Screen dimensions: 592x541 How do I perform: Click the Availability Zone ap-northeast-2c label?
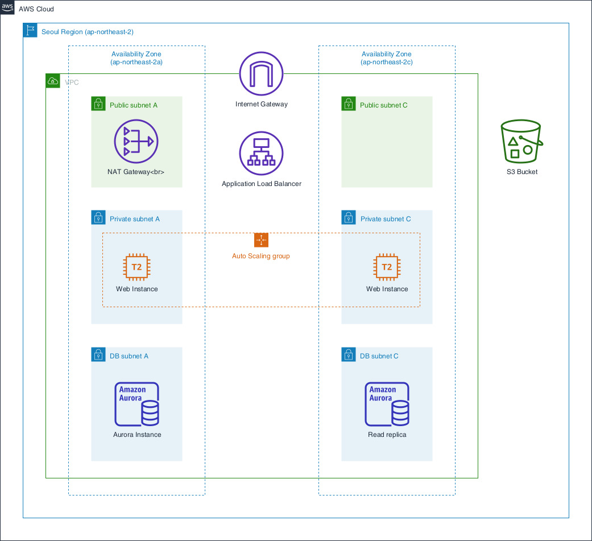(387, 58)
